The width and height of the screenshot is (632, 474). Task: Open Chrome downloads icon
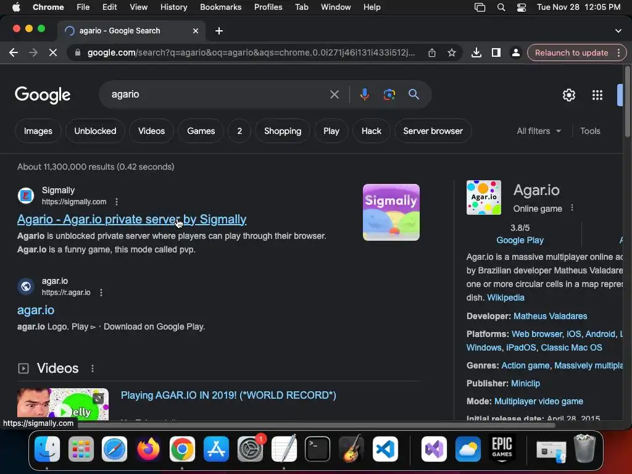476,53
